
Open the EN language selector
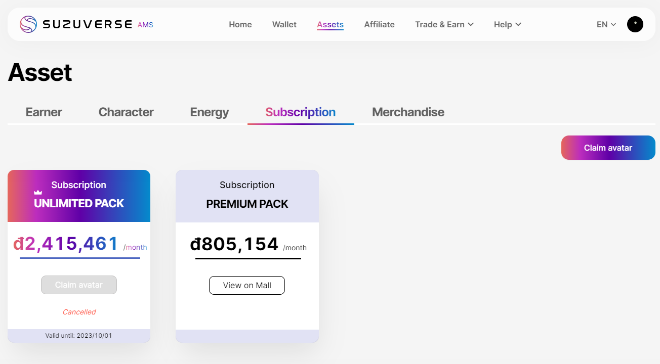[x=606, y=24]
